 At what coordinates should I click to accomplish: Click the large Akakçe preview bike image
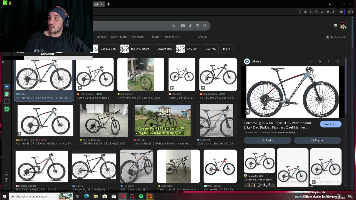(x=293, y=92)
